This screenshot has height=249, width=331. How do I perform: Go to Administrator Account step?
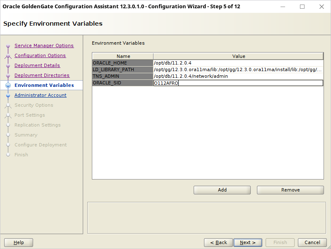point(40,95)
